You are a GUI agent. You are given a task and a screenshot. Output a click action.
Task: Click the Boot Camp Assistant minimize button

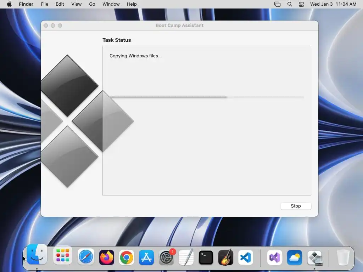point(53,25)
